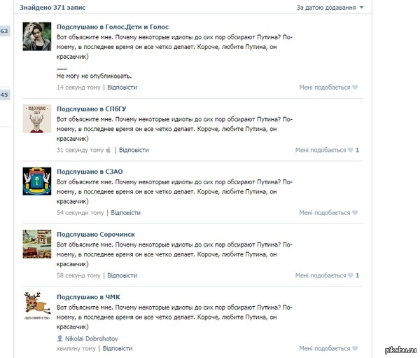Click the person icon beside Nikolai Dobrohotov
The height and width of the screenshot is (358, 420).
(x=60, y=338)
